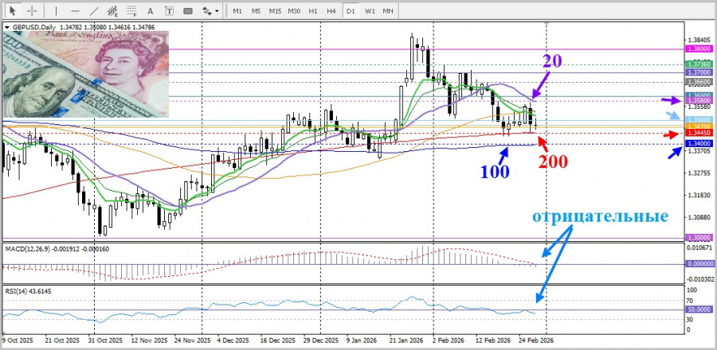Image resolution: width=717 pixels, height=350 pixels.
Task: Select the MN monthly timeframe
Action: coord(388,11)
